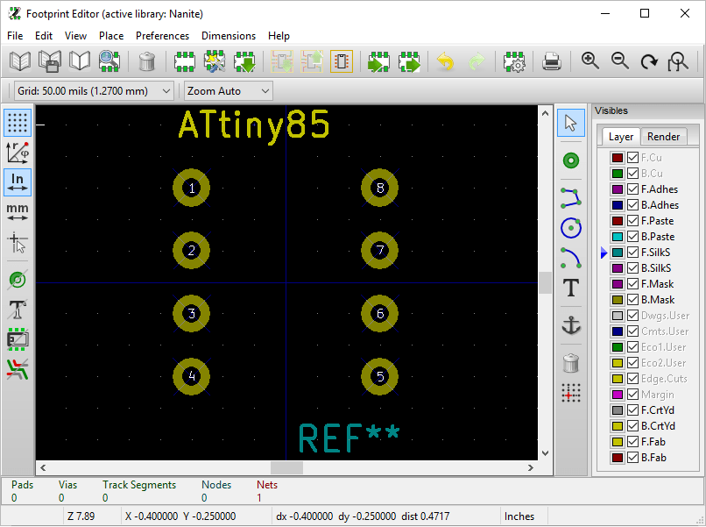Choose the Add Circle tool
Screen dimensions: 706x527
(x=571, y=228)
